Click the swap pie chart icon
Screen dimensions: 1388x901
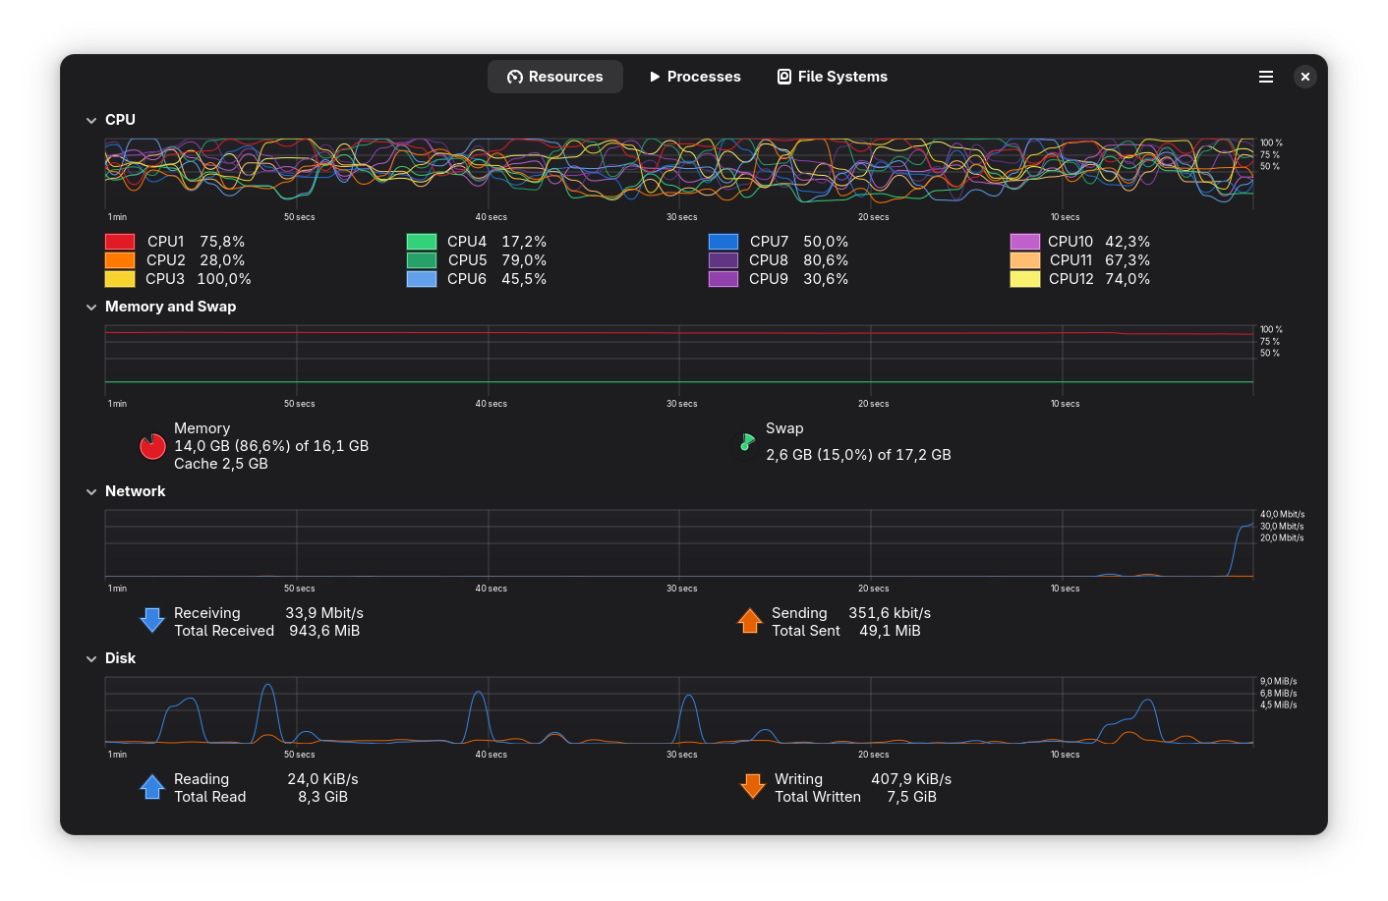coord(747,443)
